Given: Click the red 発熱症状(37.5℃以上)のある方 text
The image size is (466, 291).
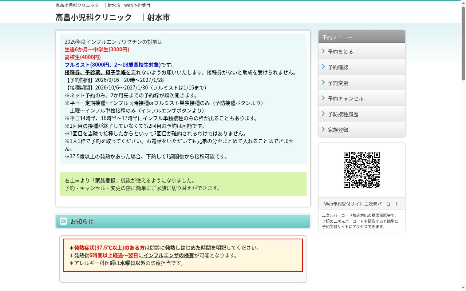Looking at the screenshot, I should tap(110, 248).
